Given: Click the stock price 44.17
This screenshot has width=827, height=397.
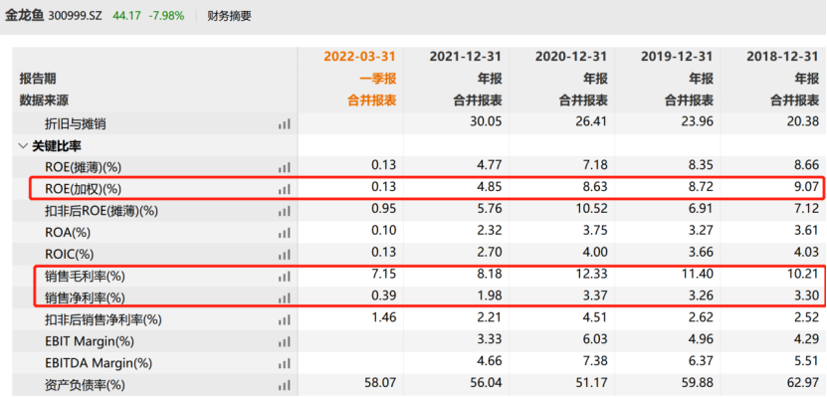Looking at the screenshot, I should pos(126,16).
